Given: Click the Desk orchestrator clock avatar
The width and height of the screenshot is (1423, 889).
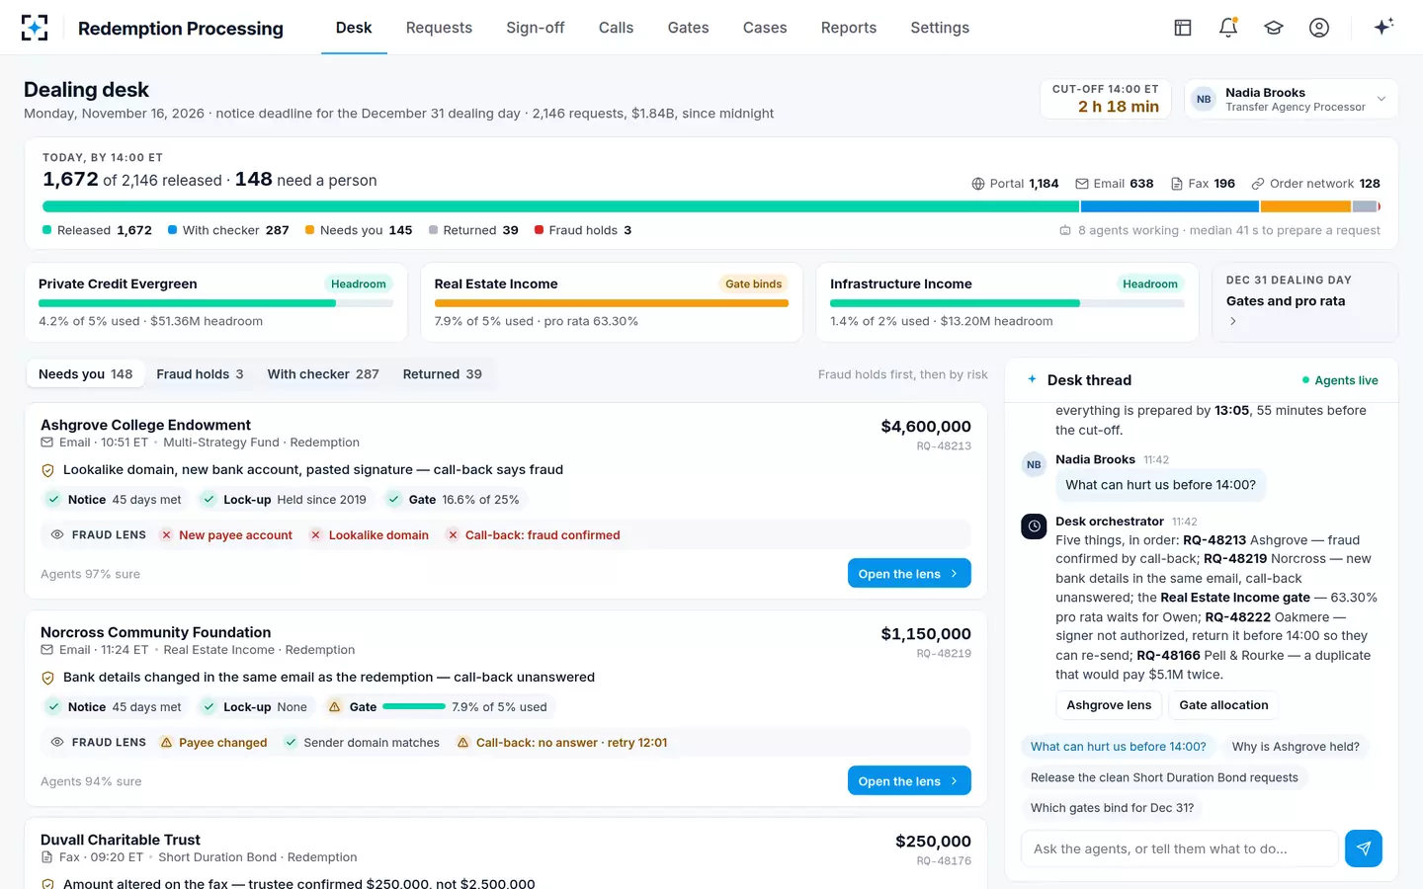Looking at the screenshot, I should (x=1034, y=526).
